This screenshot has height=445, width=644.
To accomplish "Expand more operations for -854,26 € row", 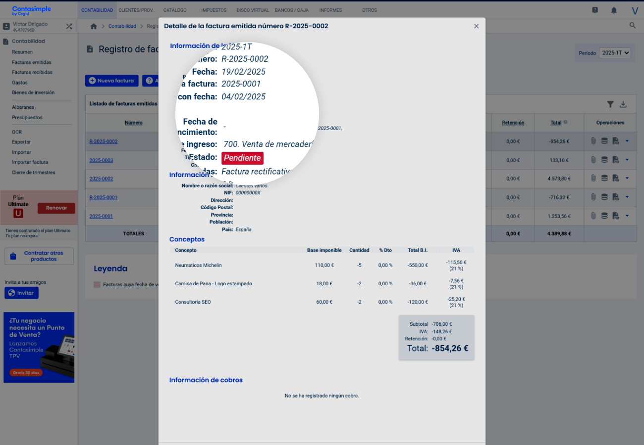I will [x=627, y=141].
